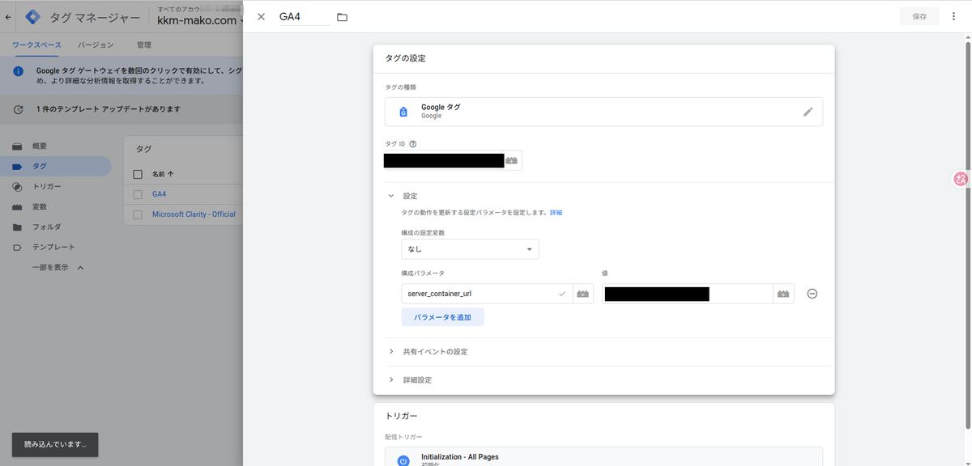Open the GA4 tag link in list
This screenshot has height=466, width=972.
click(159, 194)
